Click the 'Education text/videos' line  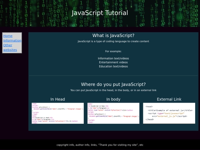(x=113, y=66)
